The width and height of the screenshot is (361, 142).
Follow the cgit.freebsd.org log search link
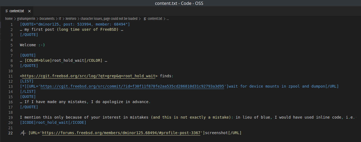(88, 76)
